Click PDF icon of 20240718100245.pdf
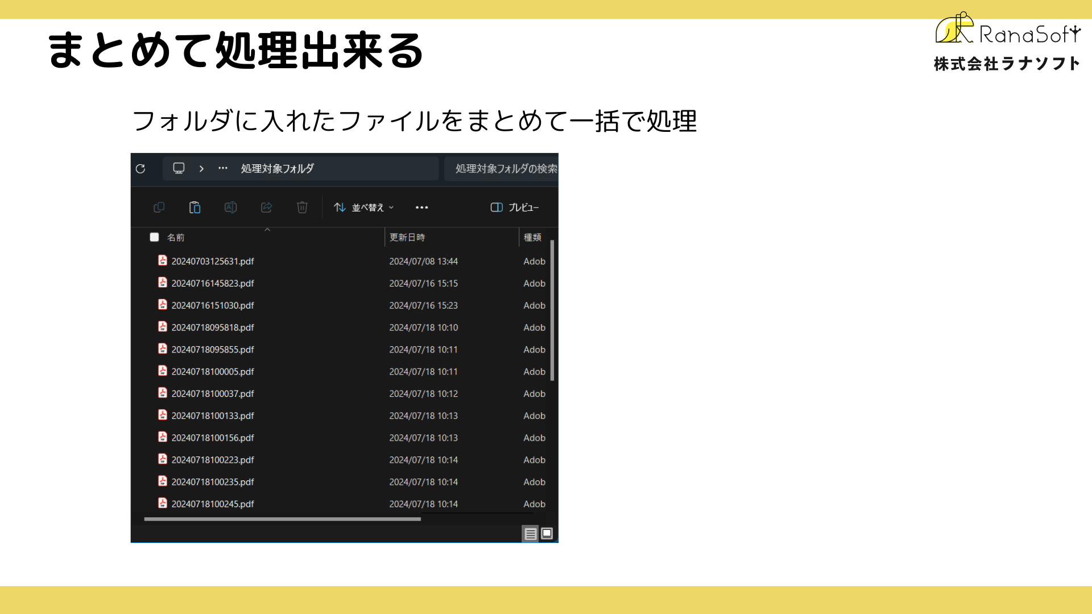Screen dimensions: 1092x614 click(163, 503)
